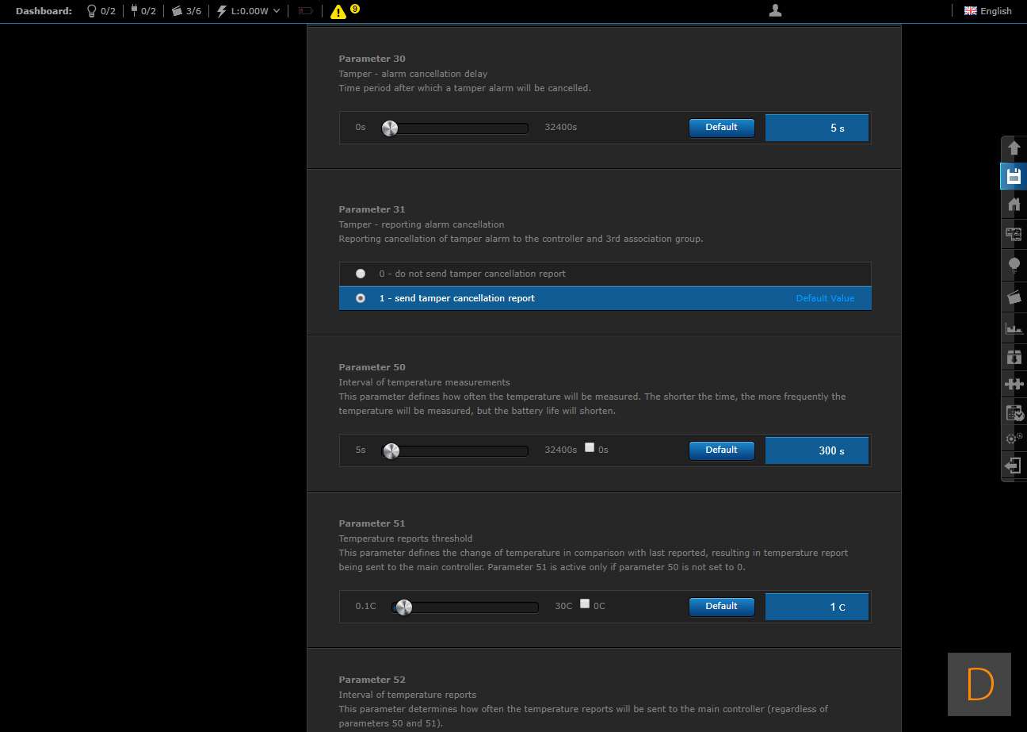Image resolution: width=1027 pixels, height=732 pixels.
Task: Open the light bulb devices sidebar icon
Action: 1014,265
